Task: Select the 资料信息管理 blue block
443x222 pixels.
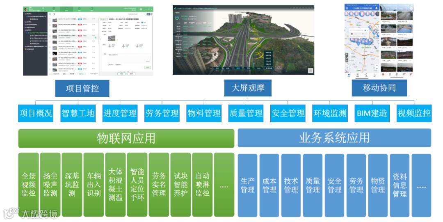Action: coord(400,185)
